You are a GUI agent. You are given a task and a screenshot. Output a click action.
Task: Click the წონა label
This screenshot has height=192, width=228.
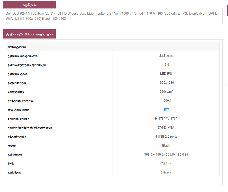pos(11,164)
